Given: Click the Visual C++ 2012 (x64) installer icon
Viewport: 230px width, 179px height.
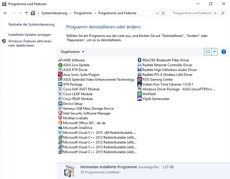Looking at the screenshot, I should coord(60,138).
